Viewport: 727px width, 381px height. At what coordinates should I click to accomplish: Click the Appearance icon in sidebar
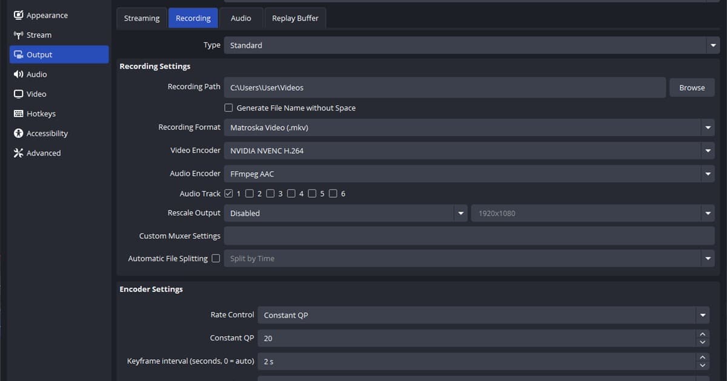click(18, 15)
